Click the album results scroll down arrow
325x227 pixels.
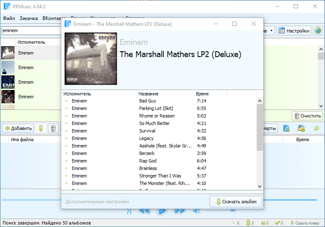coord(321,106)
